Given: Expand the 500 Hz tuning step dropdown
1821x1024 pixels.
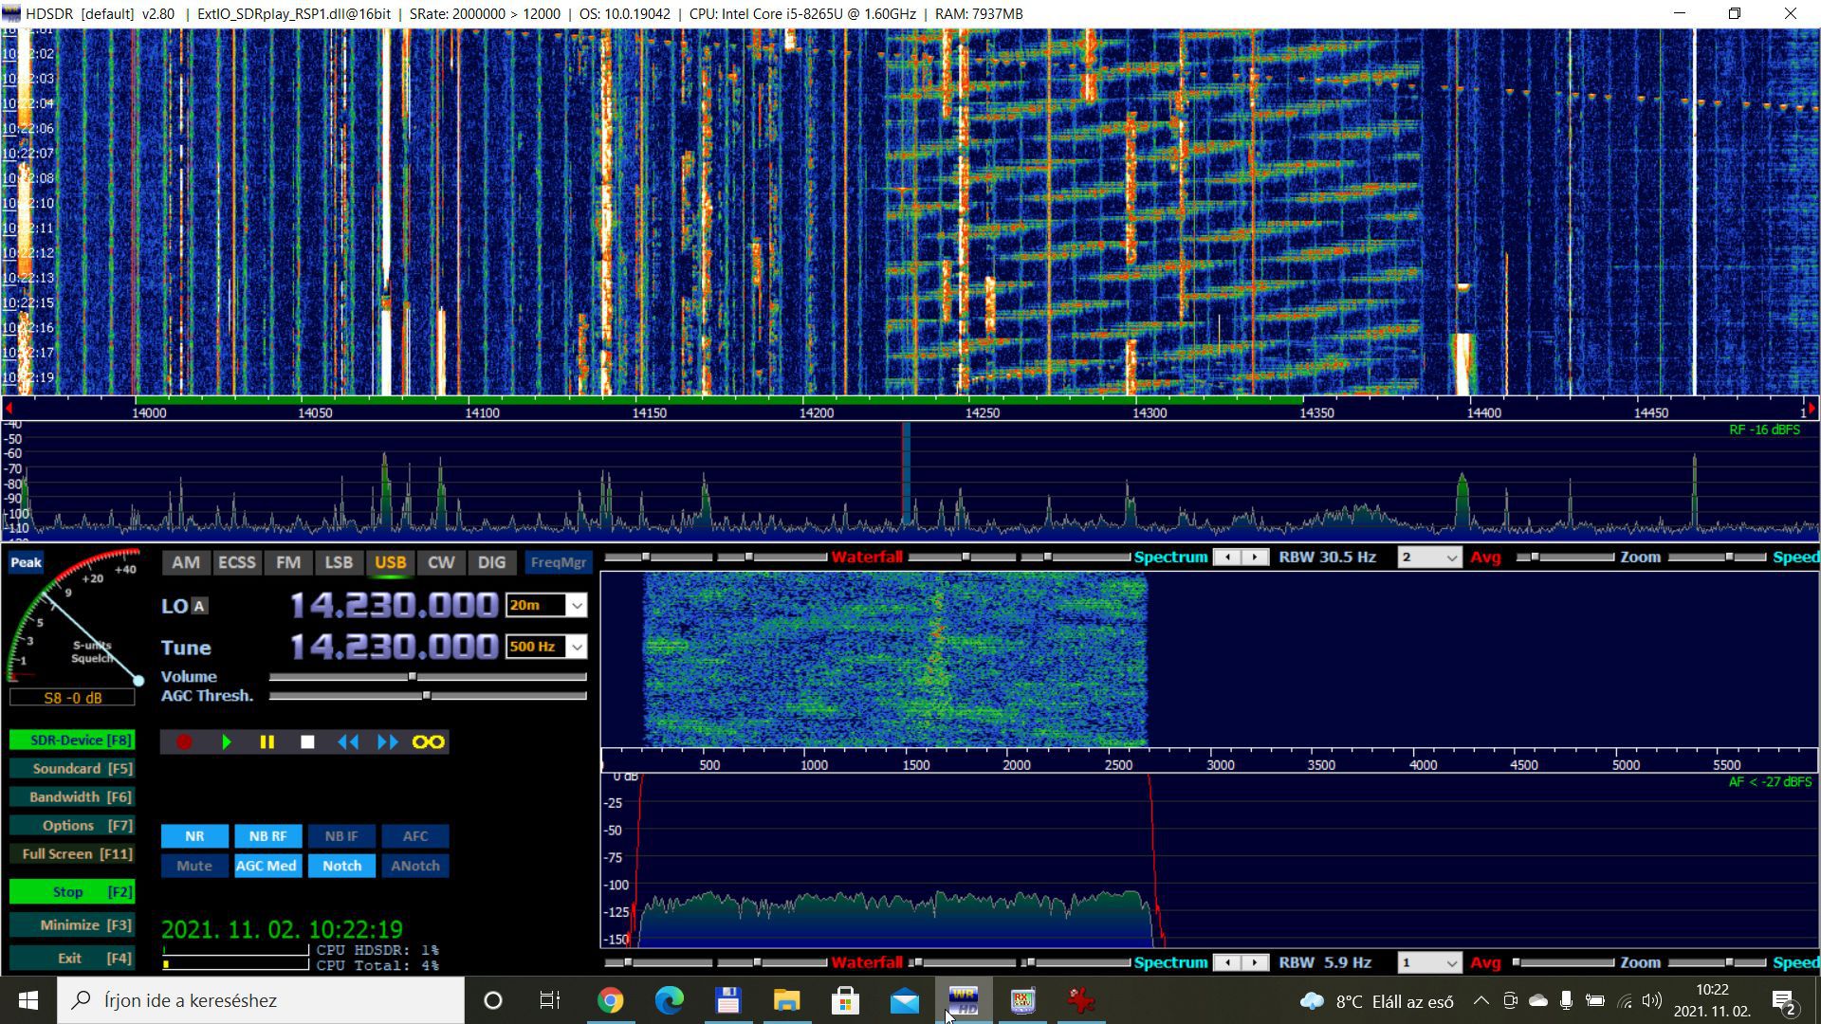Looking at the screenshot, I should point(576,648).
